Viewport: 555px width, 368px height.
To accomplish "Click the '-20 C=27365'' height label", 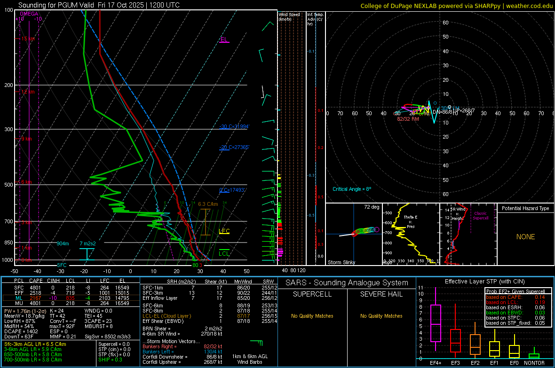I will [234, 147].
